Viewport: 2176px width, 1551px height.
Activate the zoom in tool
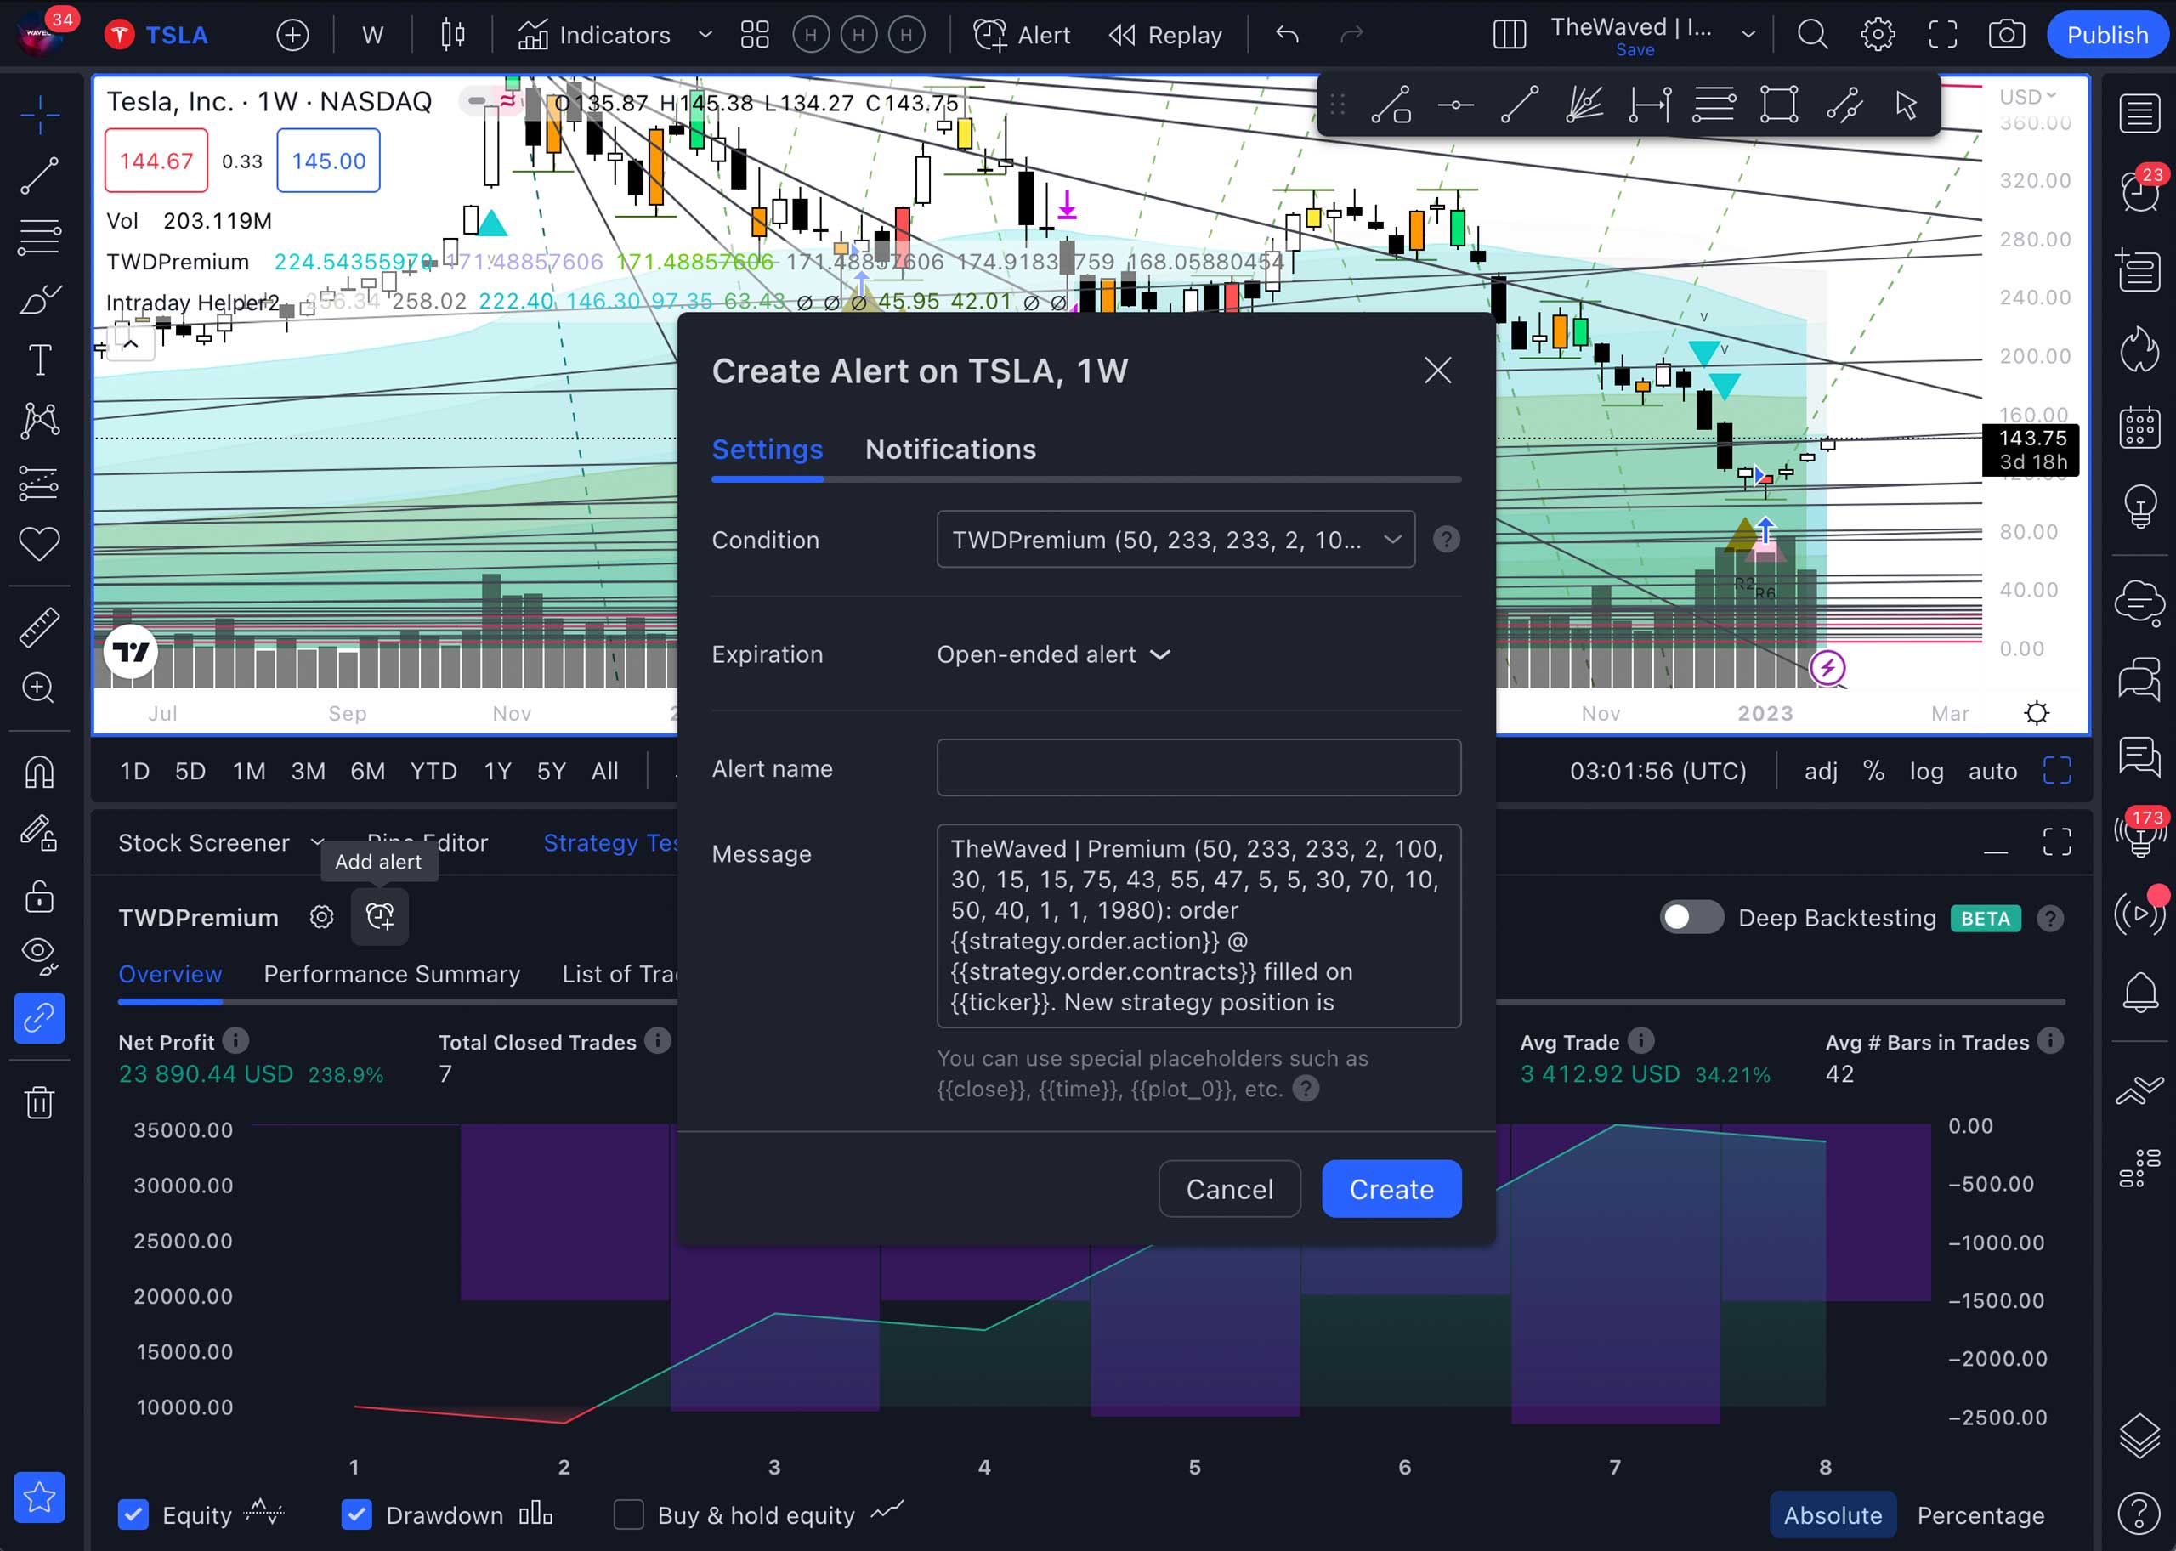pos(39,688)
